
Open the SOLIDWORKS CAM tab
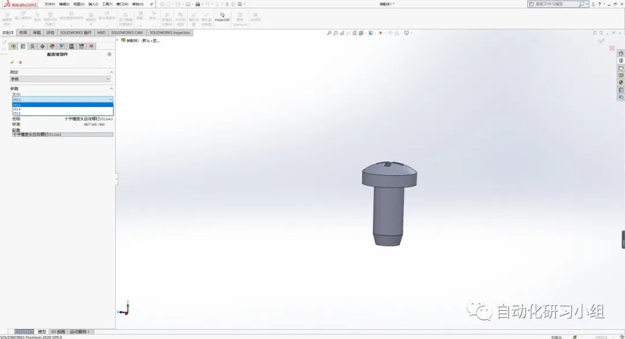pyautogui.click(x=127, y=32)
